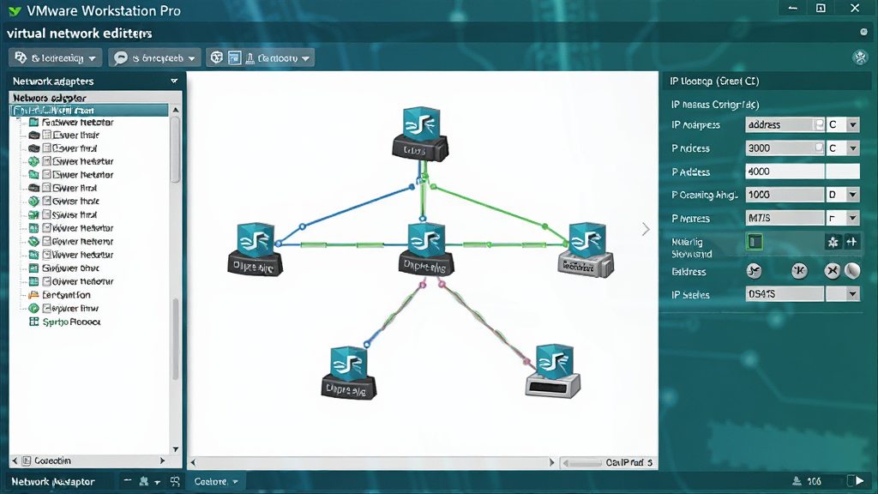Click the gear icon next to the plus icon
Screen dimensions: 878x494
coord(833,242)
